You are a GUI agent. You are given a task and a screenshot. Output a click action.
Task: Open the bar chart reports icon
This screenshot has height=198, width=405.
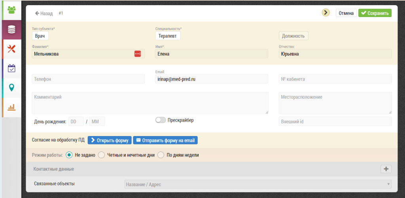point(11,107)
